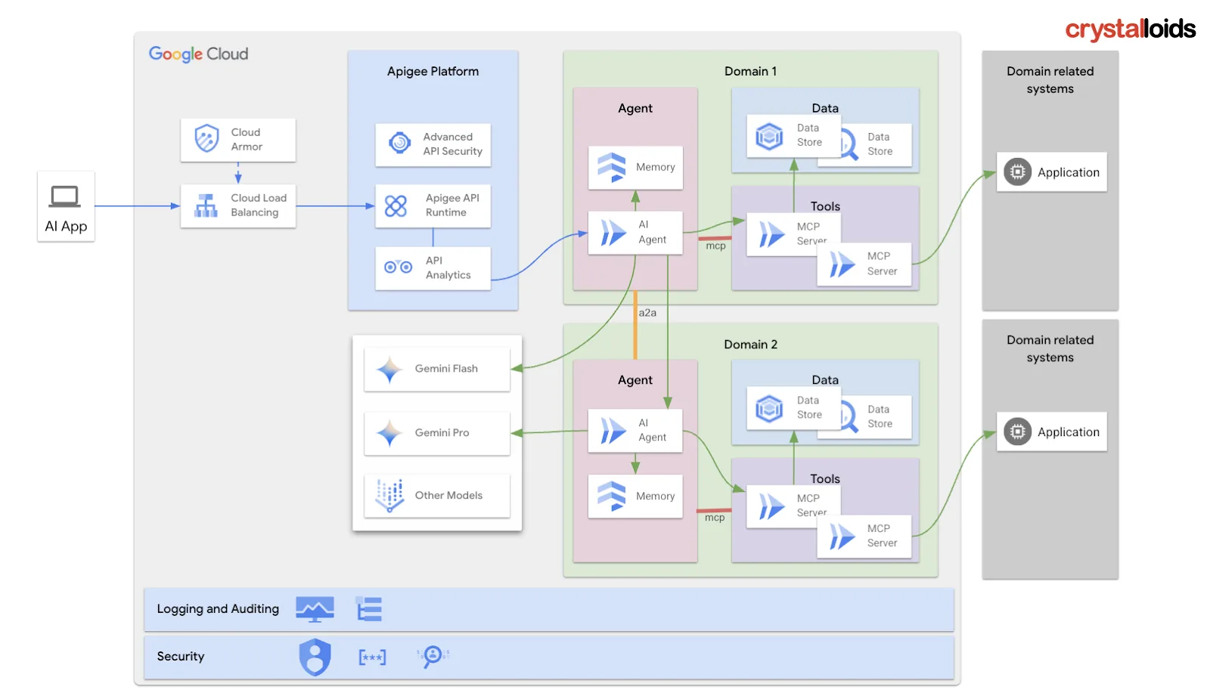
Task: Click the Cloud Load Balancing icon
Action: click(x=206, y=206)
